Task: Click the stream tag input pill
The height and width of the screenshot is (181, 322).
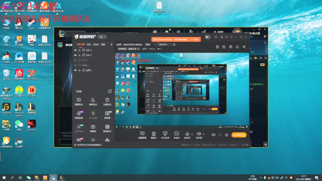Action: pyautogui.click(x=164, y=45)
